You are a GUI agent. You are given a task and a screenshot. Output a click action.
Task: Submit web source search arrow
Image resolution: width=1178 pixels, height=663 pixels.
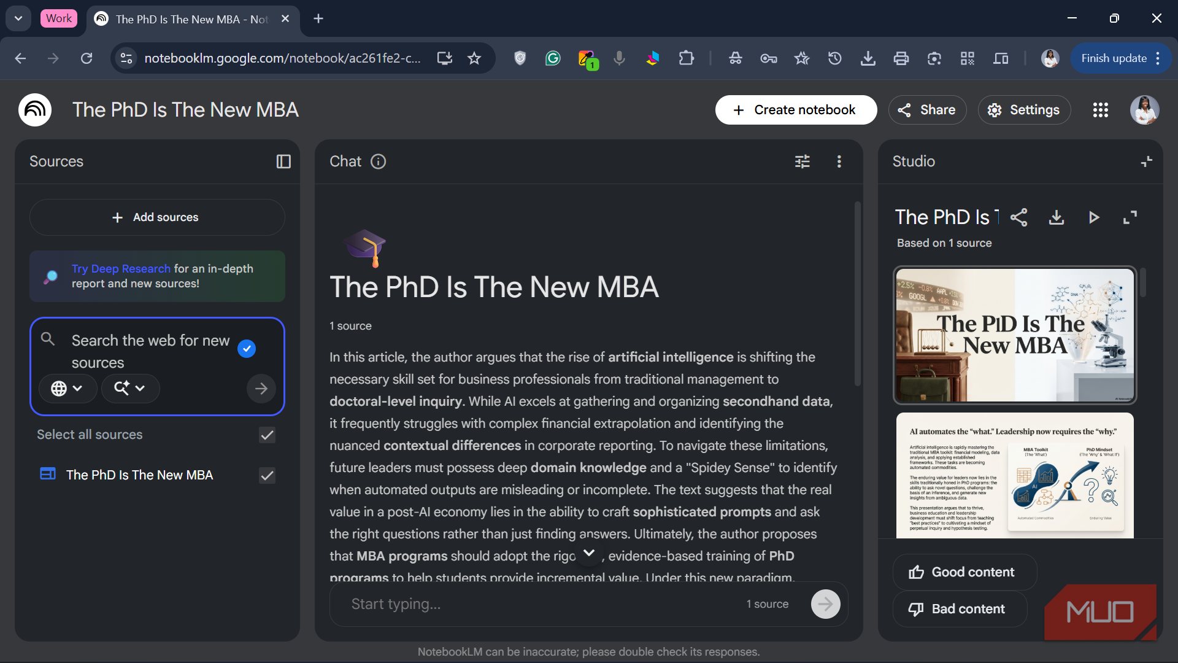tap(261, 389)
